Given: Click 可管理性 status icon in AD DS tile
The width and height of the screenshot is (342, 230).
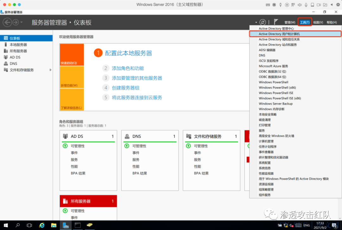Looking at the screenshot, I should pos(65,146).
